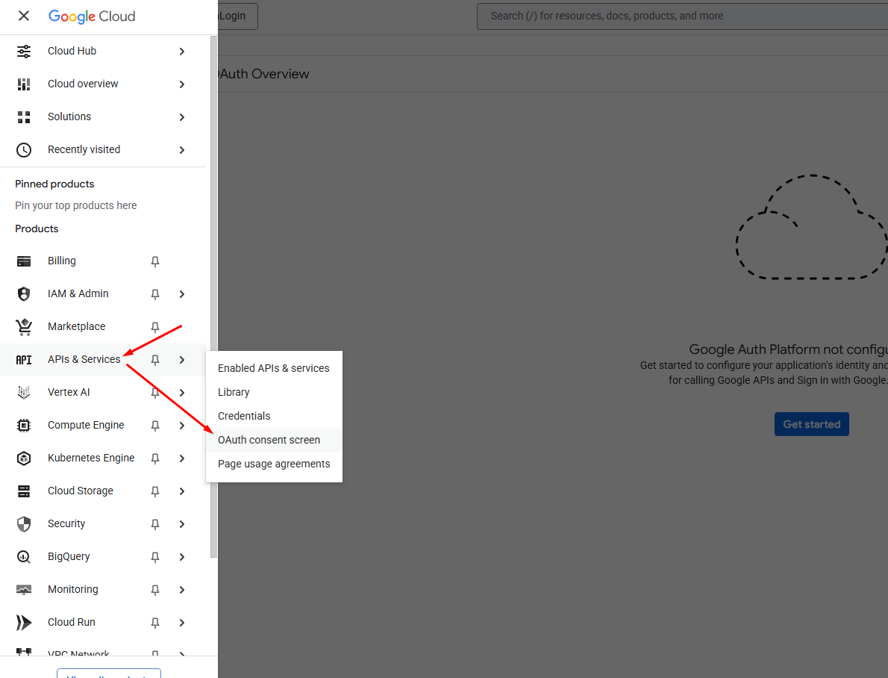Expand the Security submenu chevron
Screen dimensions: 888x678
[182, 524]
